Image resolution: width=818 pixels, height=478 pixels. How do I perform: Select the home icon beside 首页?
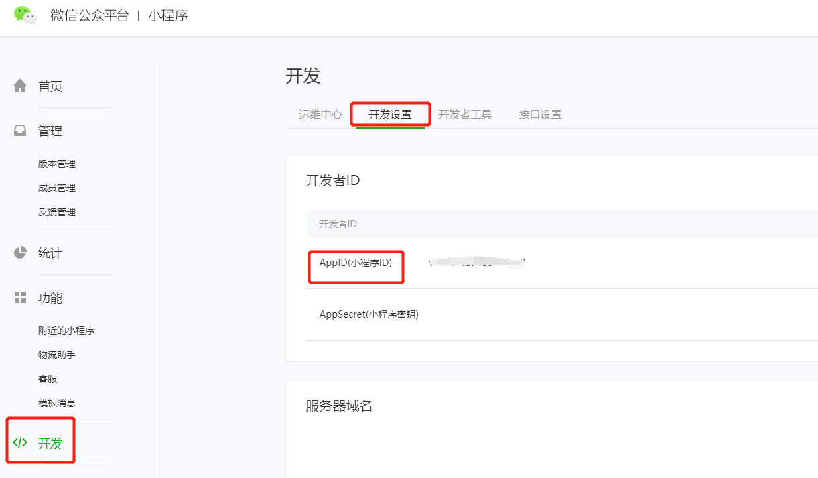19,84
